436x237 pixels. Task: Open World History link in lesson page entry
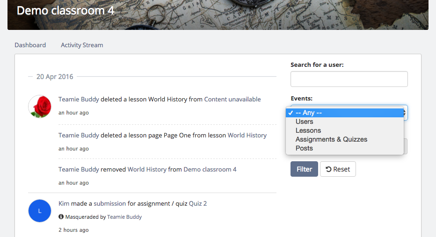tap(247, 135)
